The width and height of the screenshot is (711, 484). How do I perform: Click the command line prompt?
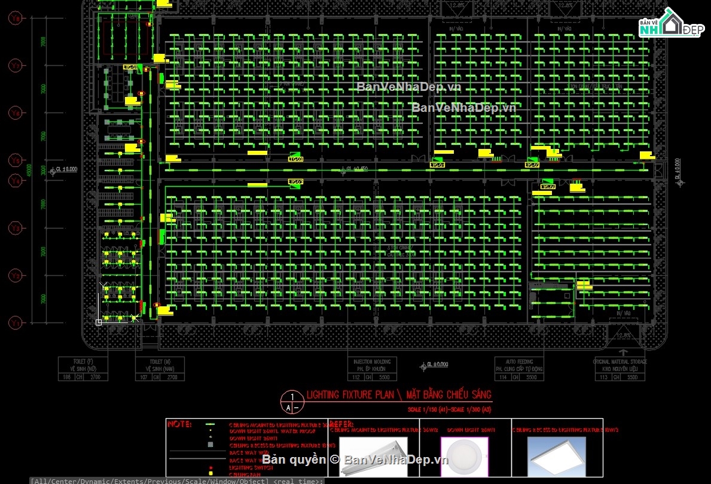[178, 480]
